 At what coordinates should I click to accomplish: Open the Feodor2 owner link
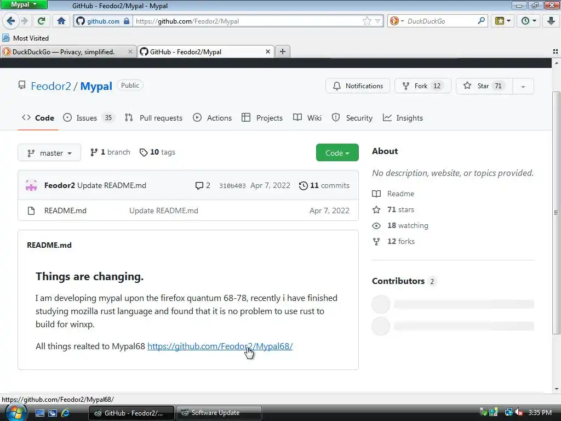point(51,86)
